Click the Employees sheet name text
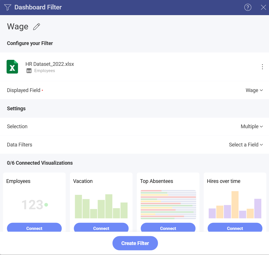The height and width of the screenshot is (255, 269). 45,71
